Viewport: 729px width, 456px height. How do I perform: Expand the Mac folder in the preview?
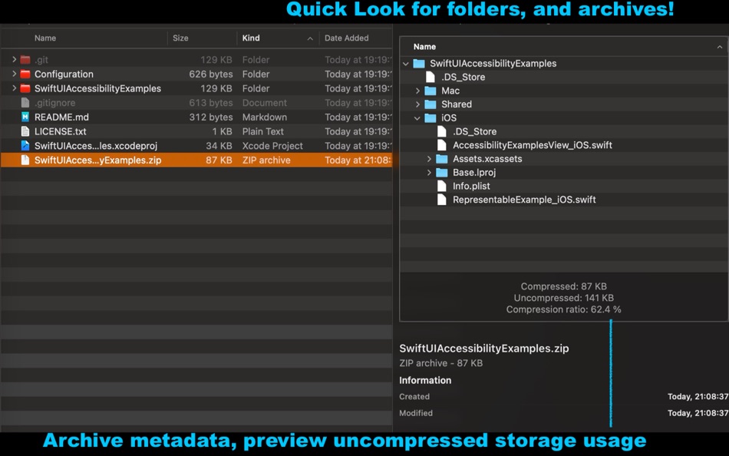[x=417, y=91]
